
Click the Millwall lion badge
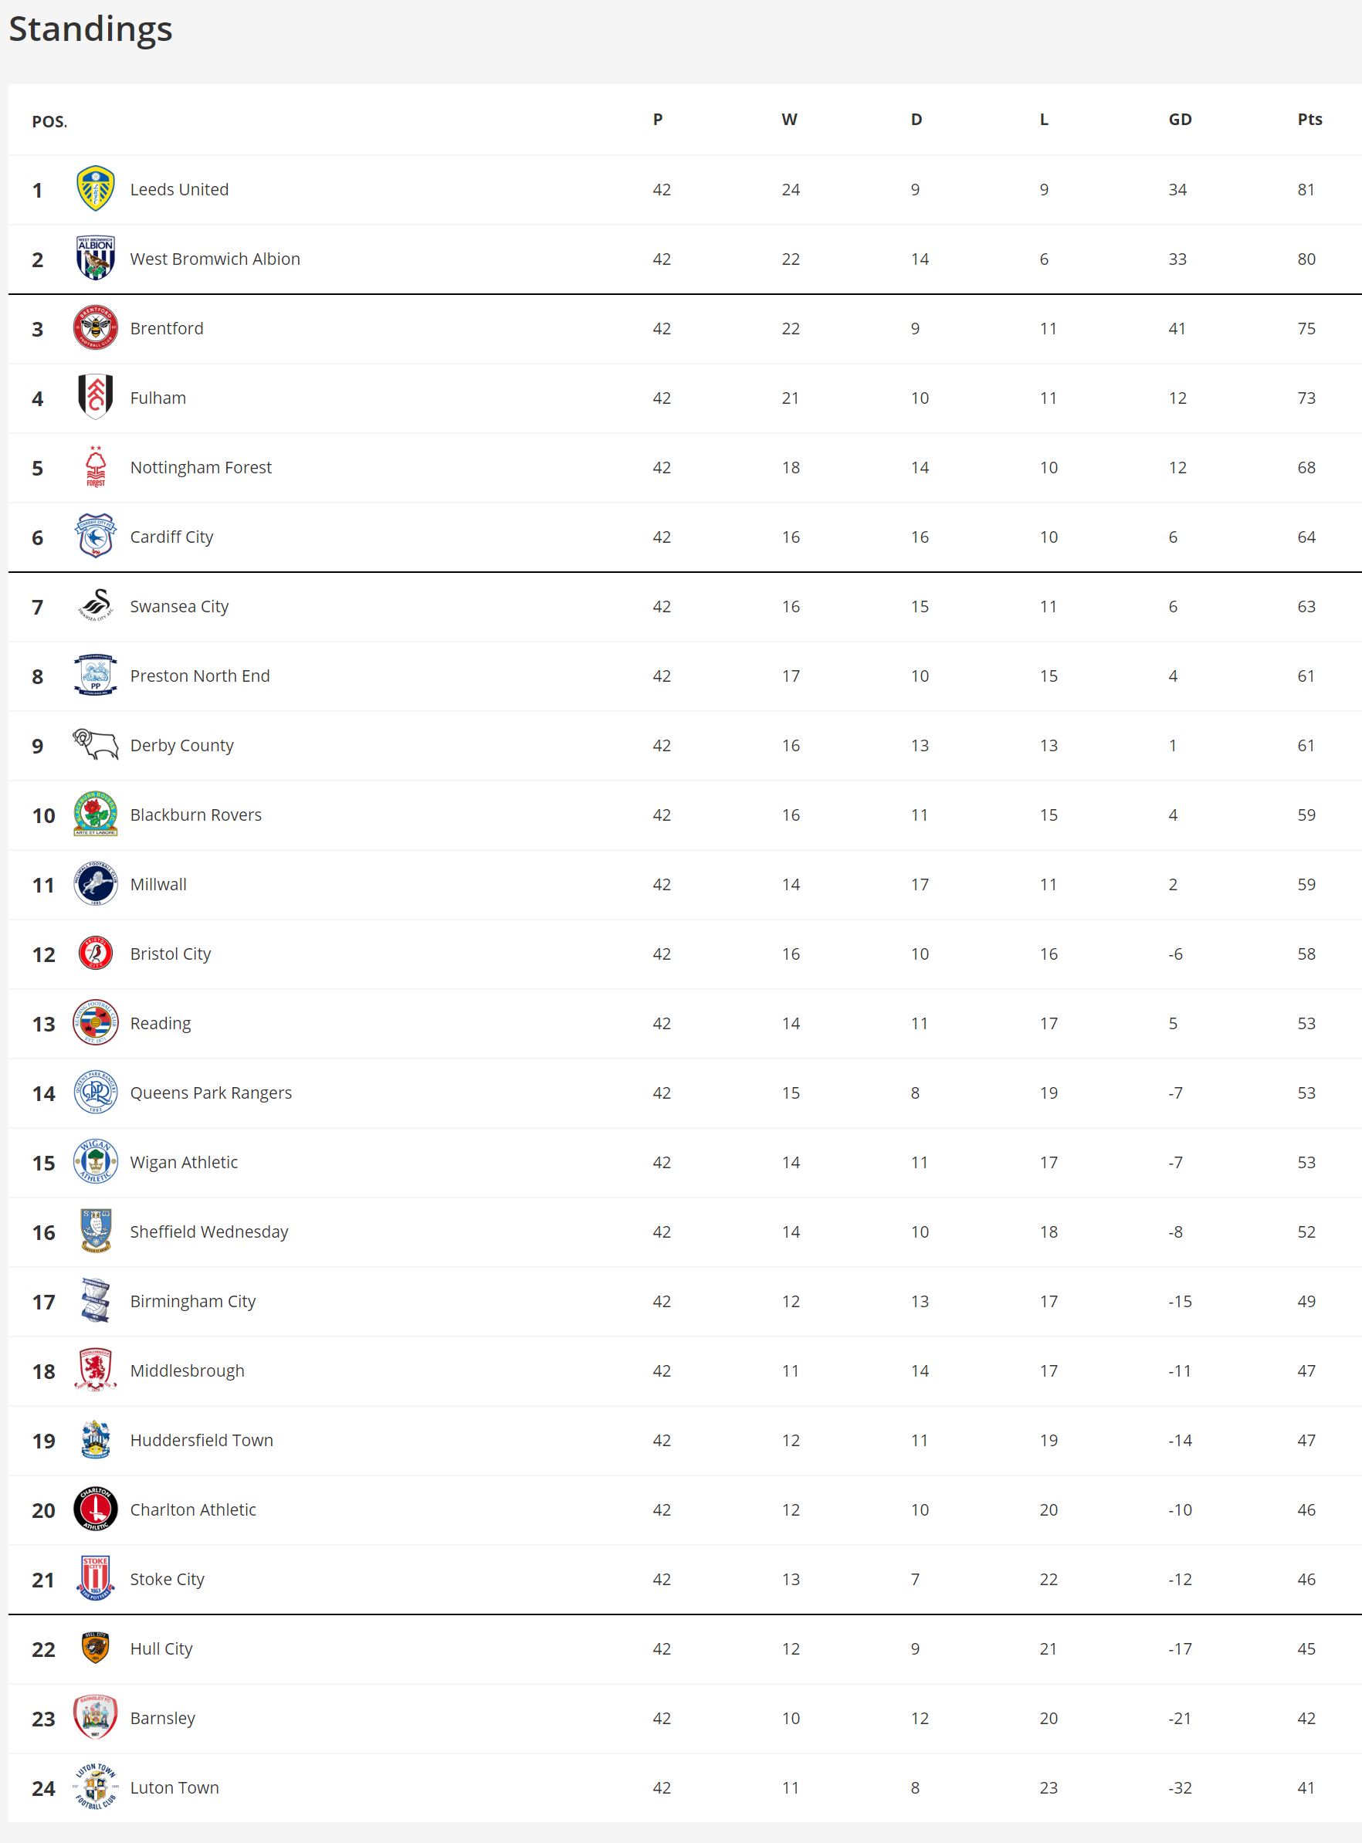[96, 883]
